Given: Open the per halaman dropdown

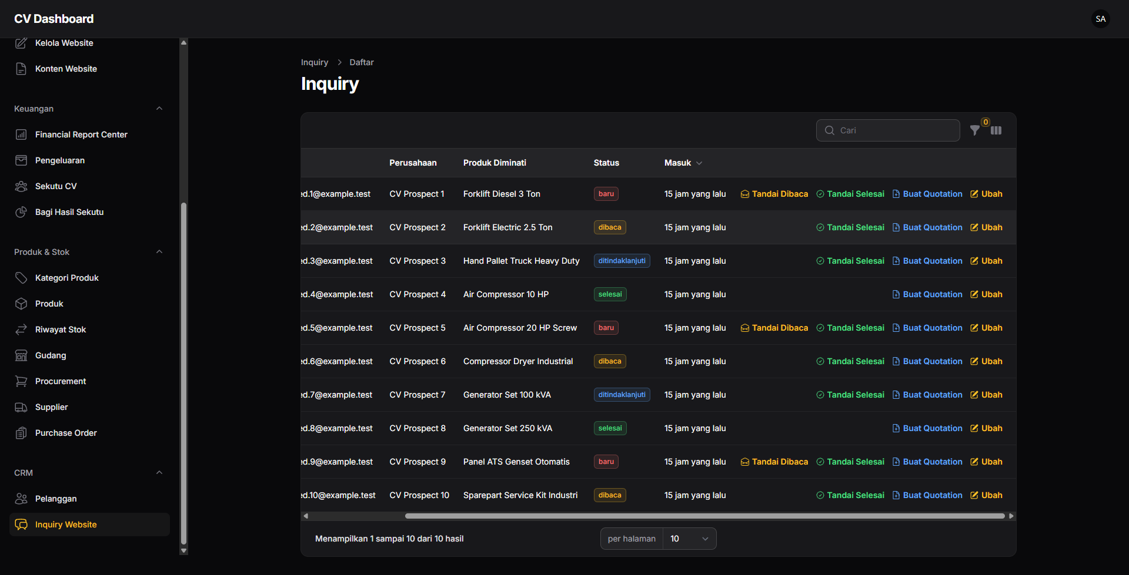Looking at the screenshot, I should coord(689,539).
